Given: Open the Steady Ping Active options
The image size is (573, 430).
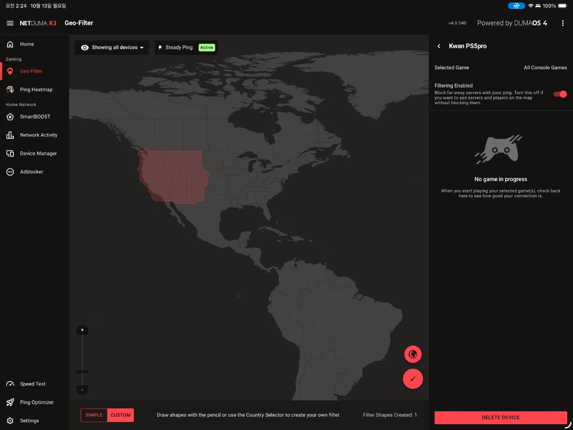Looking at the screenshot, I should pos(186,48).
